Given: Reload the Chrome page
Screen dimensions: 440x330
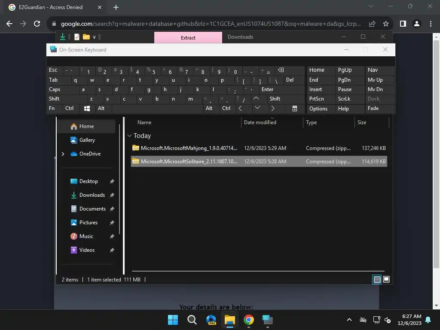Looking at the screenshot, I should click(x=37, y=24).
